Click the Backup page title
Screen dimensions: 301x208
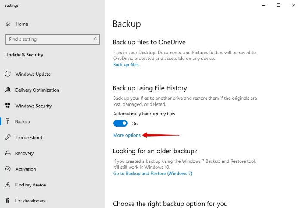click(x=127, y=24)
